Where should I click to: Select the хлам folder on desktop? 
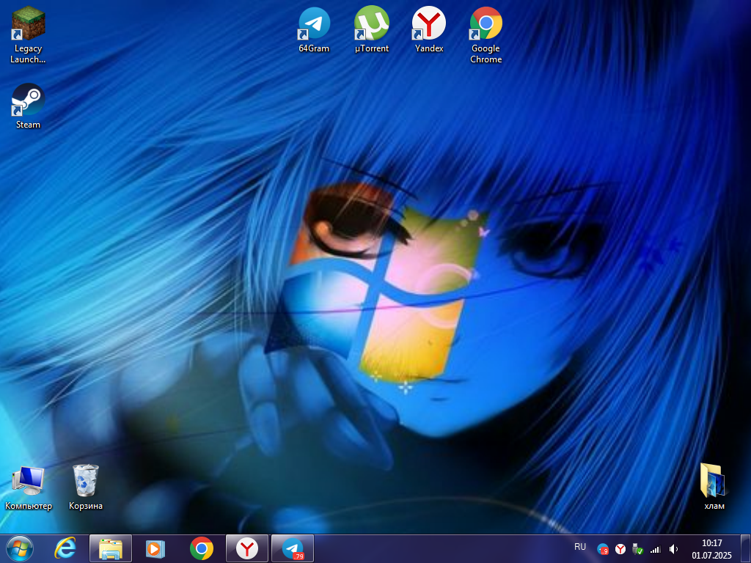(x=714, y=487)
